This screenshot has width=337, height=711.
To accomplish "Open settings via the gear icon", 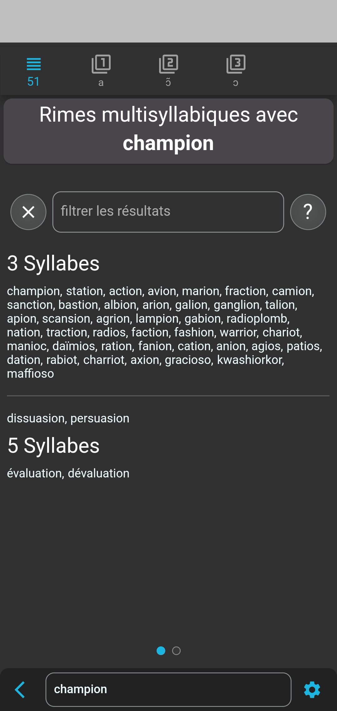I will tap(312, 690).
